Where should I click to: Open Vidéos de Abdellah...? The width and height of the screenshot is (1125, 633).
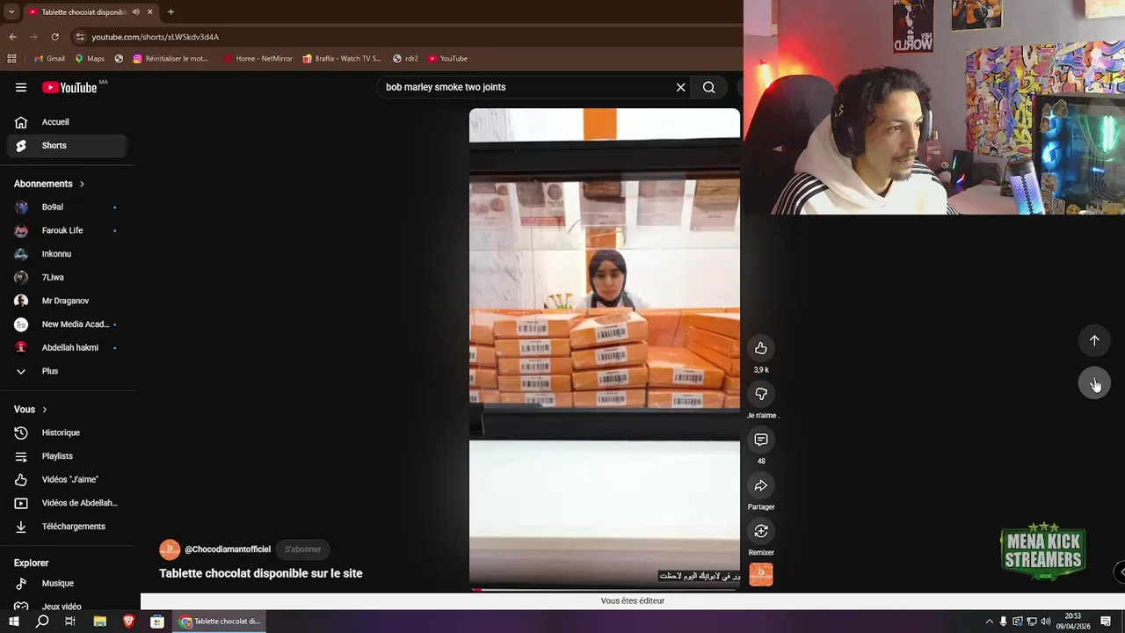[x=67, y=503]
